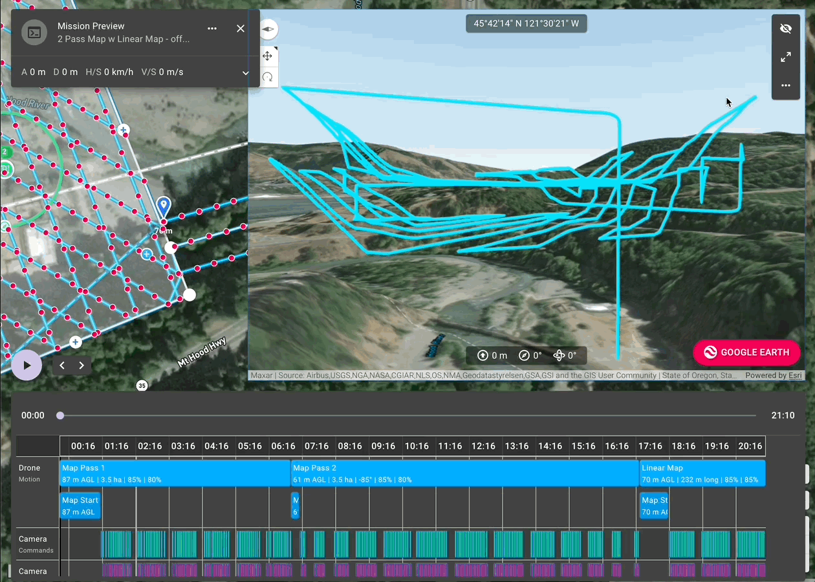Open the Mission Preview three-dot menu

tap(212, 29)
